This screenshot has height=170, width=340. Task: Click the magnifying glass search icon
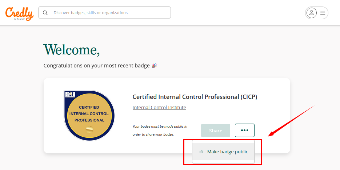[x=45, y=13]
